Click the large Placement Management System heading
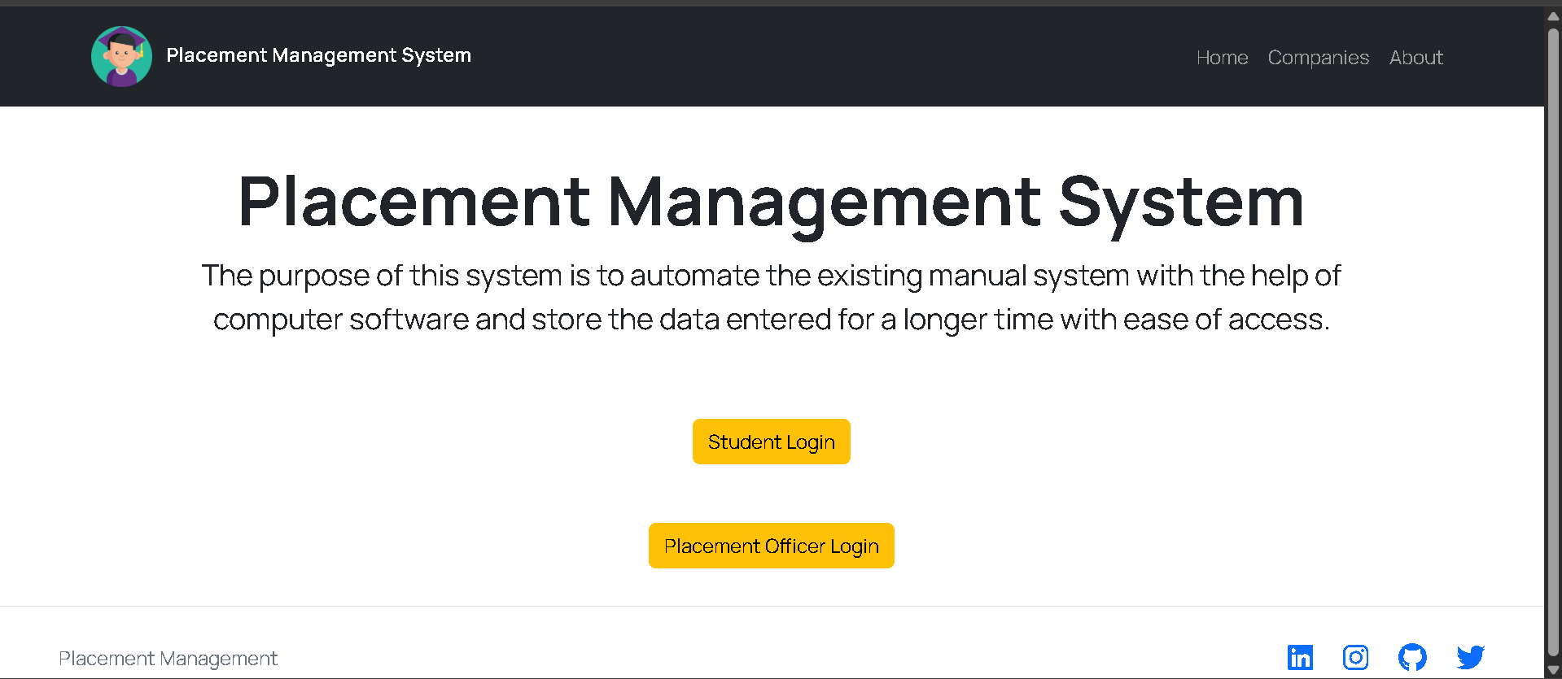The height and width of the screenshot is (679, 1562). [x=771, y=202]
